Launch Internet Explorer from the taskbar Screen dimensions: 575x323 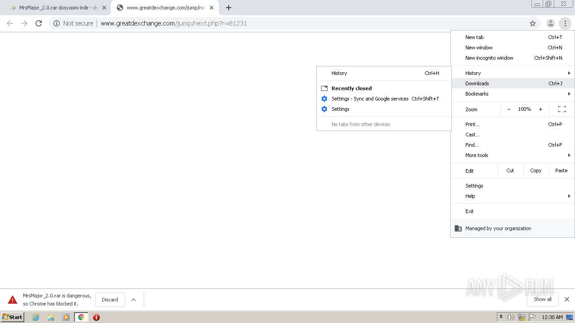pos(36,317)
